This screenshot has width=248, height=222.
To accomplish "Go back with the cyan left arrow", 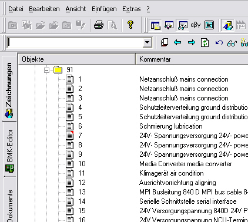I will coord(177,42).
